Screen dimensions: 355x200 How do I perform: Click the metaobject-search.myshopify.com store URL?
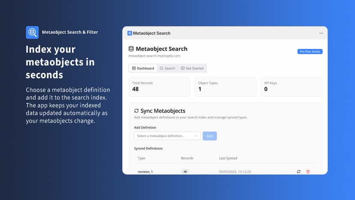click(x=154, y=56)
